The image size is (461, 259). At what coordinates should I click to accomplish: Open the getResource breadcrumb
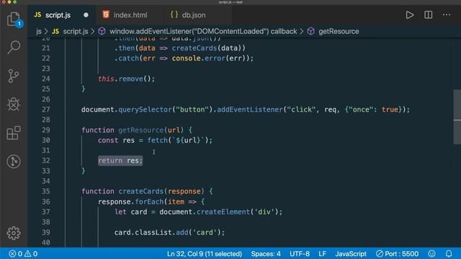(x=333, y=32)
